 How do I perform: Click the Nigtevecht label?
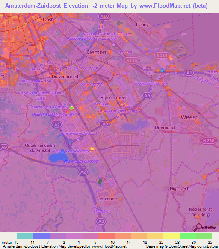181,189
